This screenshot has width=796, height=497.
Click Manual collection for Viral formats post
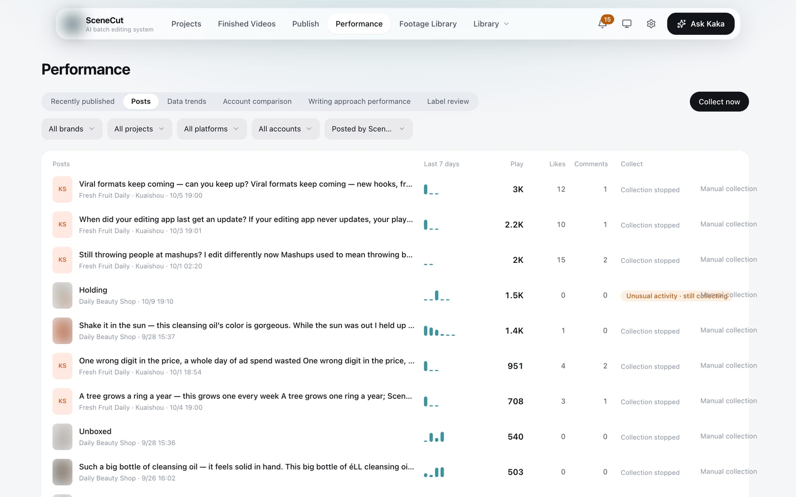point(728,189)
